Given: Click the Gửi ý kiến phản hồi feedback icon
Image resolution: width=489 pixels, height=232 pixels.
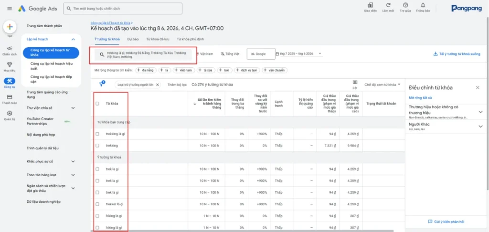Looking at the screenshot, I should (430, 221).
